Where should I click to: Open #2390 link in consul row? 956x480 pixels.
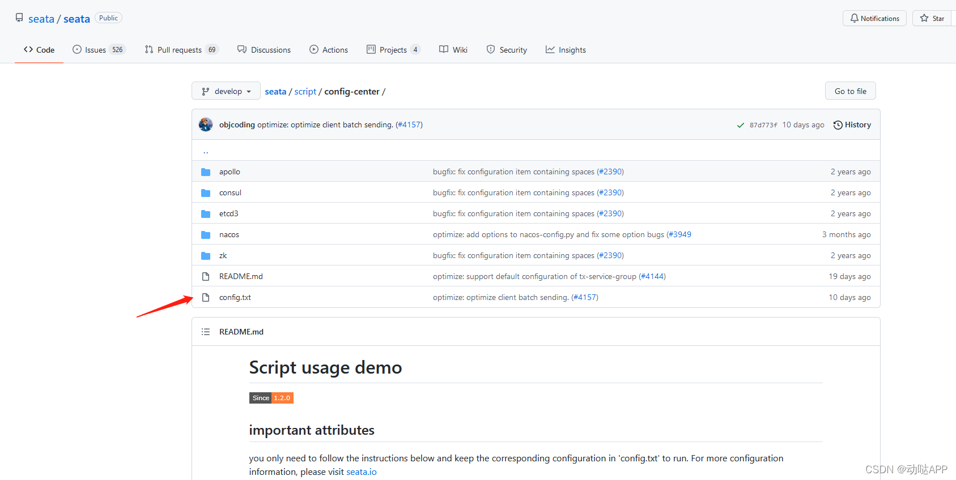(610, 192)
